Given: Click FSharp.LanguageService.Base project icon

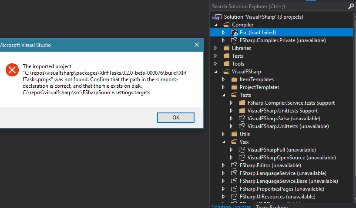Looking at the screenshot, I should point(234,181).
